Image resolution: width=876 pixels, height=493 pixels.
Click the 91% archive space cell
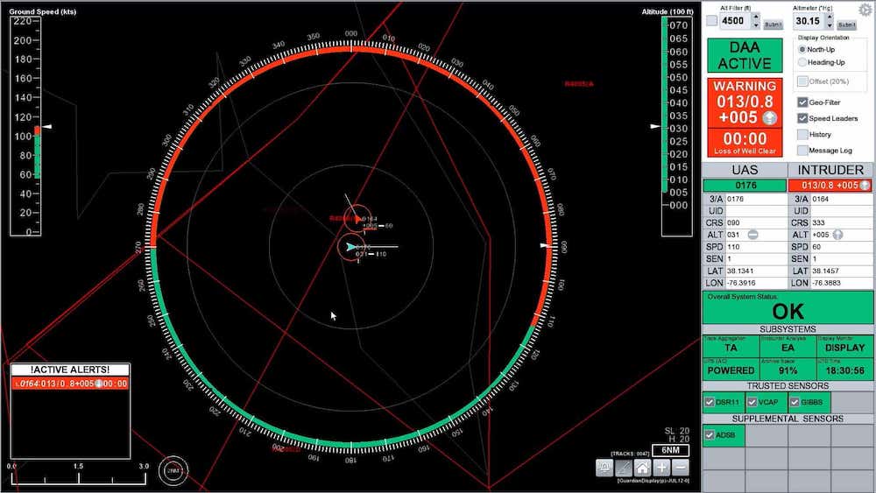click(788, 369)
